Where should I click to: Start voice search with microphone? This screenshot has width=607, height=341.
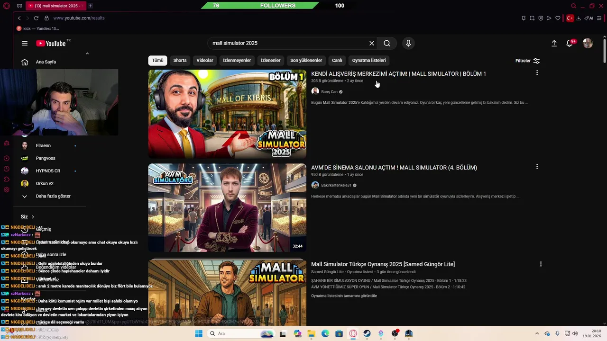click(x=408, y=43)
